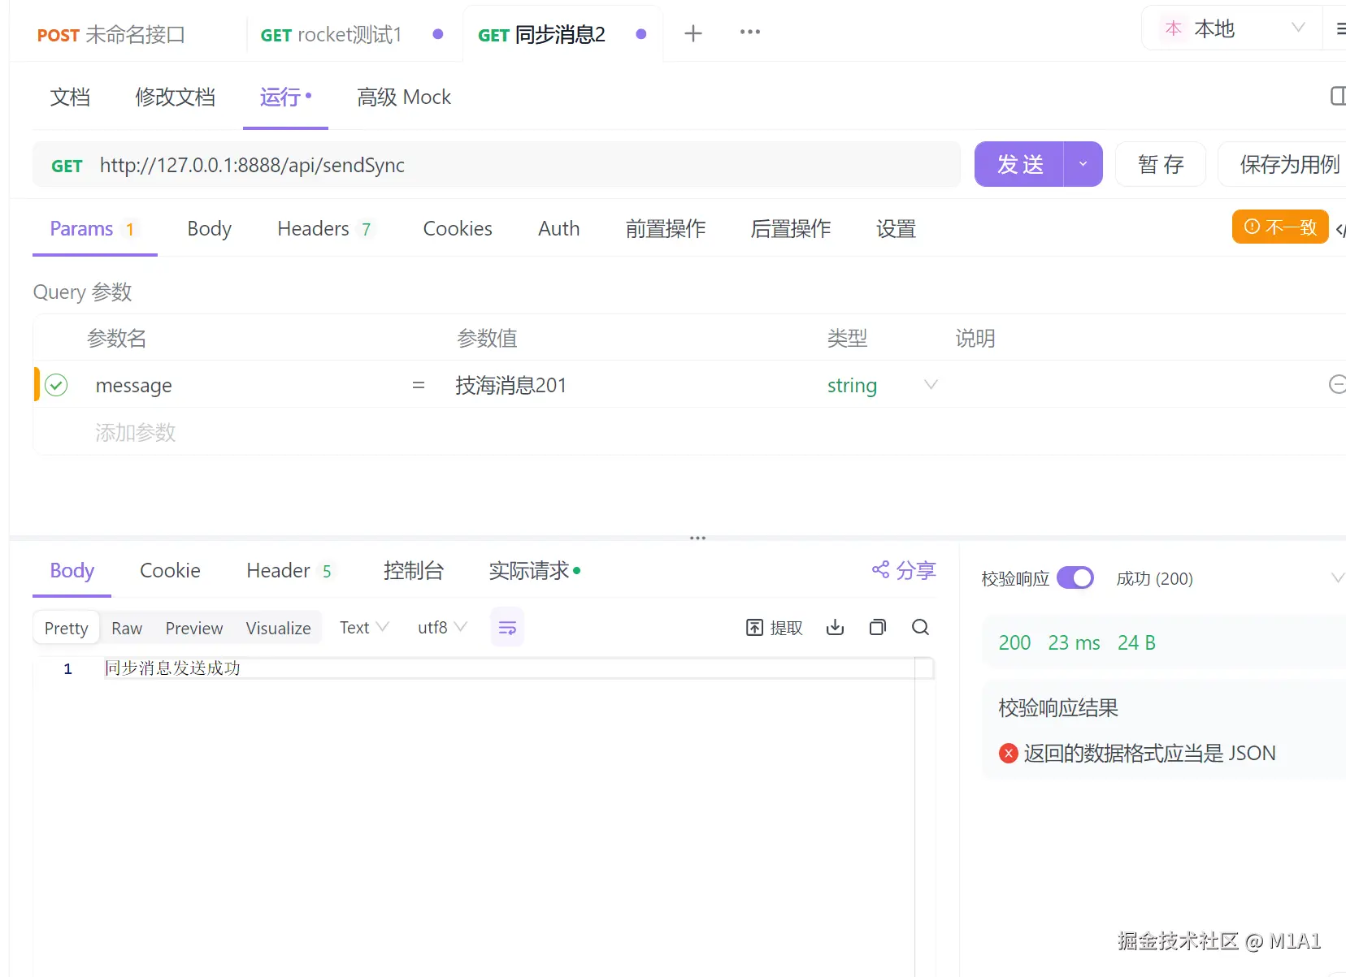1346x977 pixels.
Task: Click the 发送 send button
Action: tap(1019, 164)
